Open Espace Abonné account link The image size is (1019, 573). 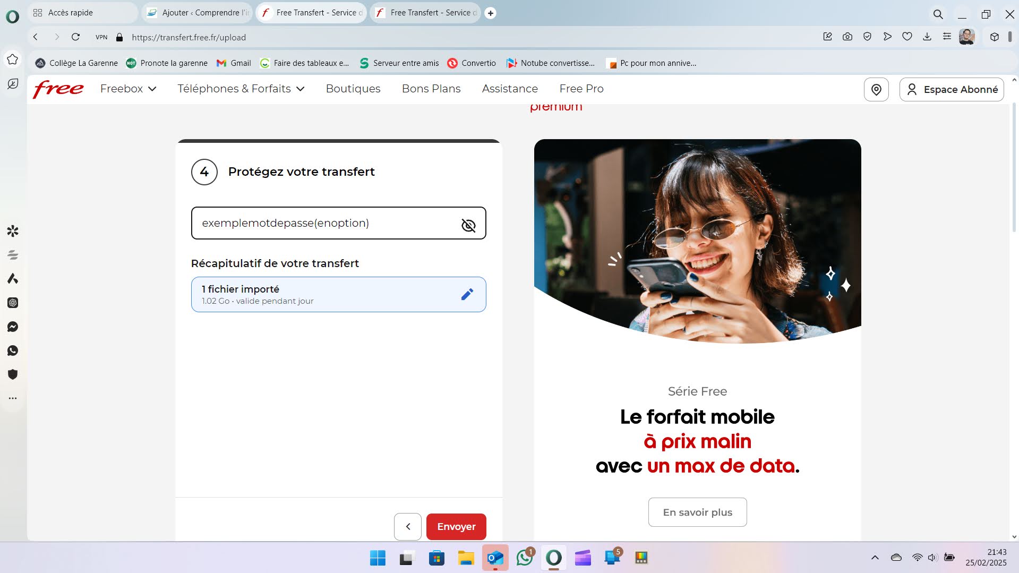click(x=951, y=89)
